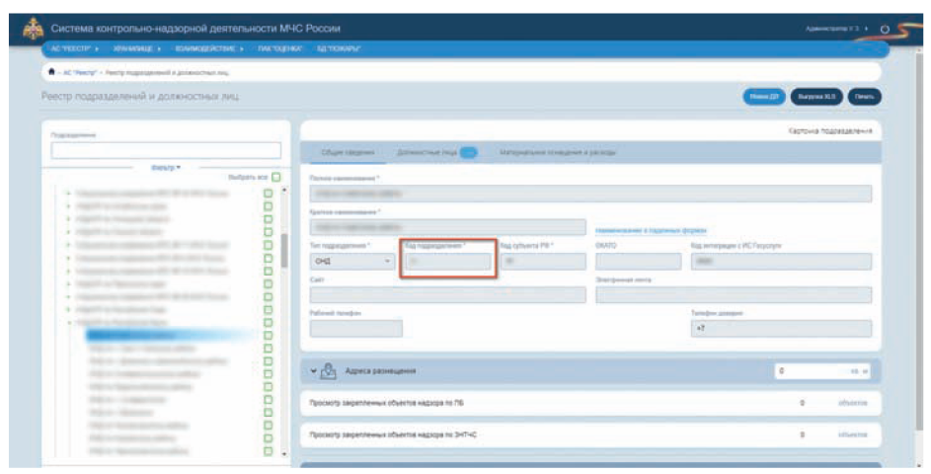Open the ХРАНИЛИЩЕ menu

137,48
